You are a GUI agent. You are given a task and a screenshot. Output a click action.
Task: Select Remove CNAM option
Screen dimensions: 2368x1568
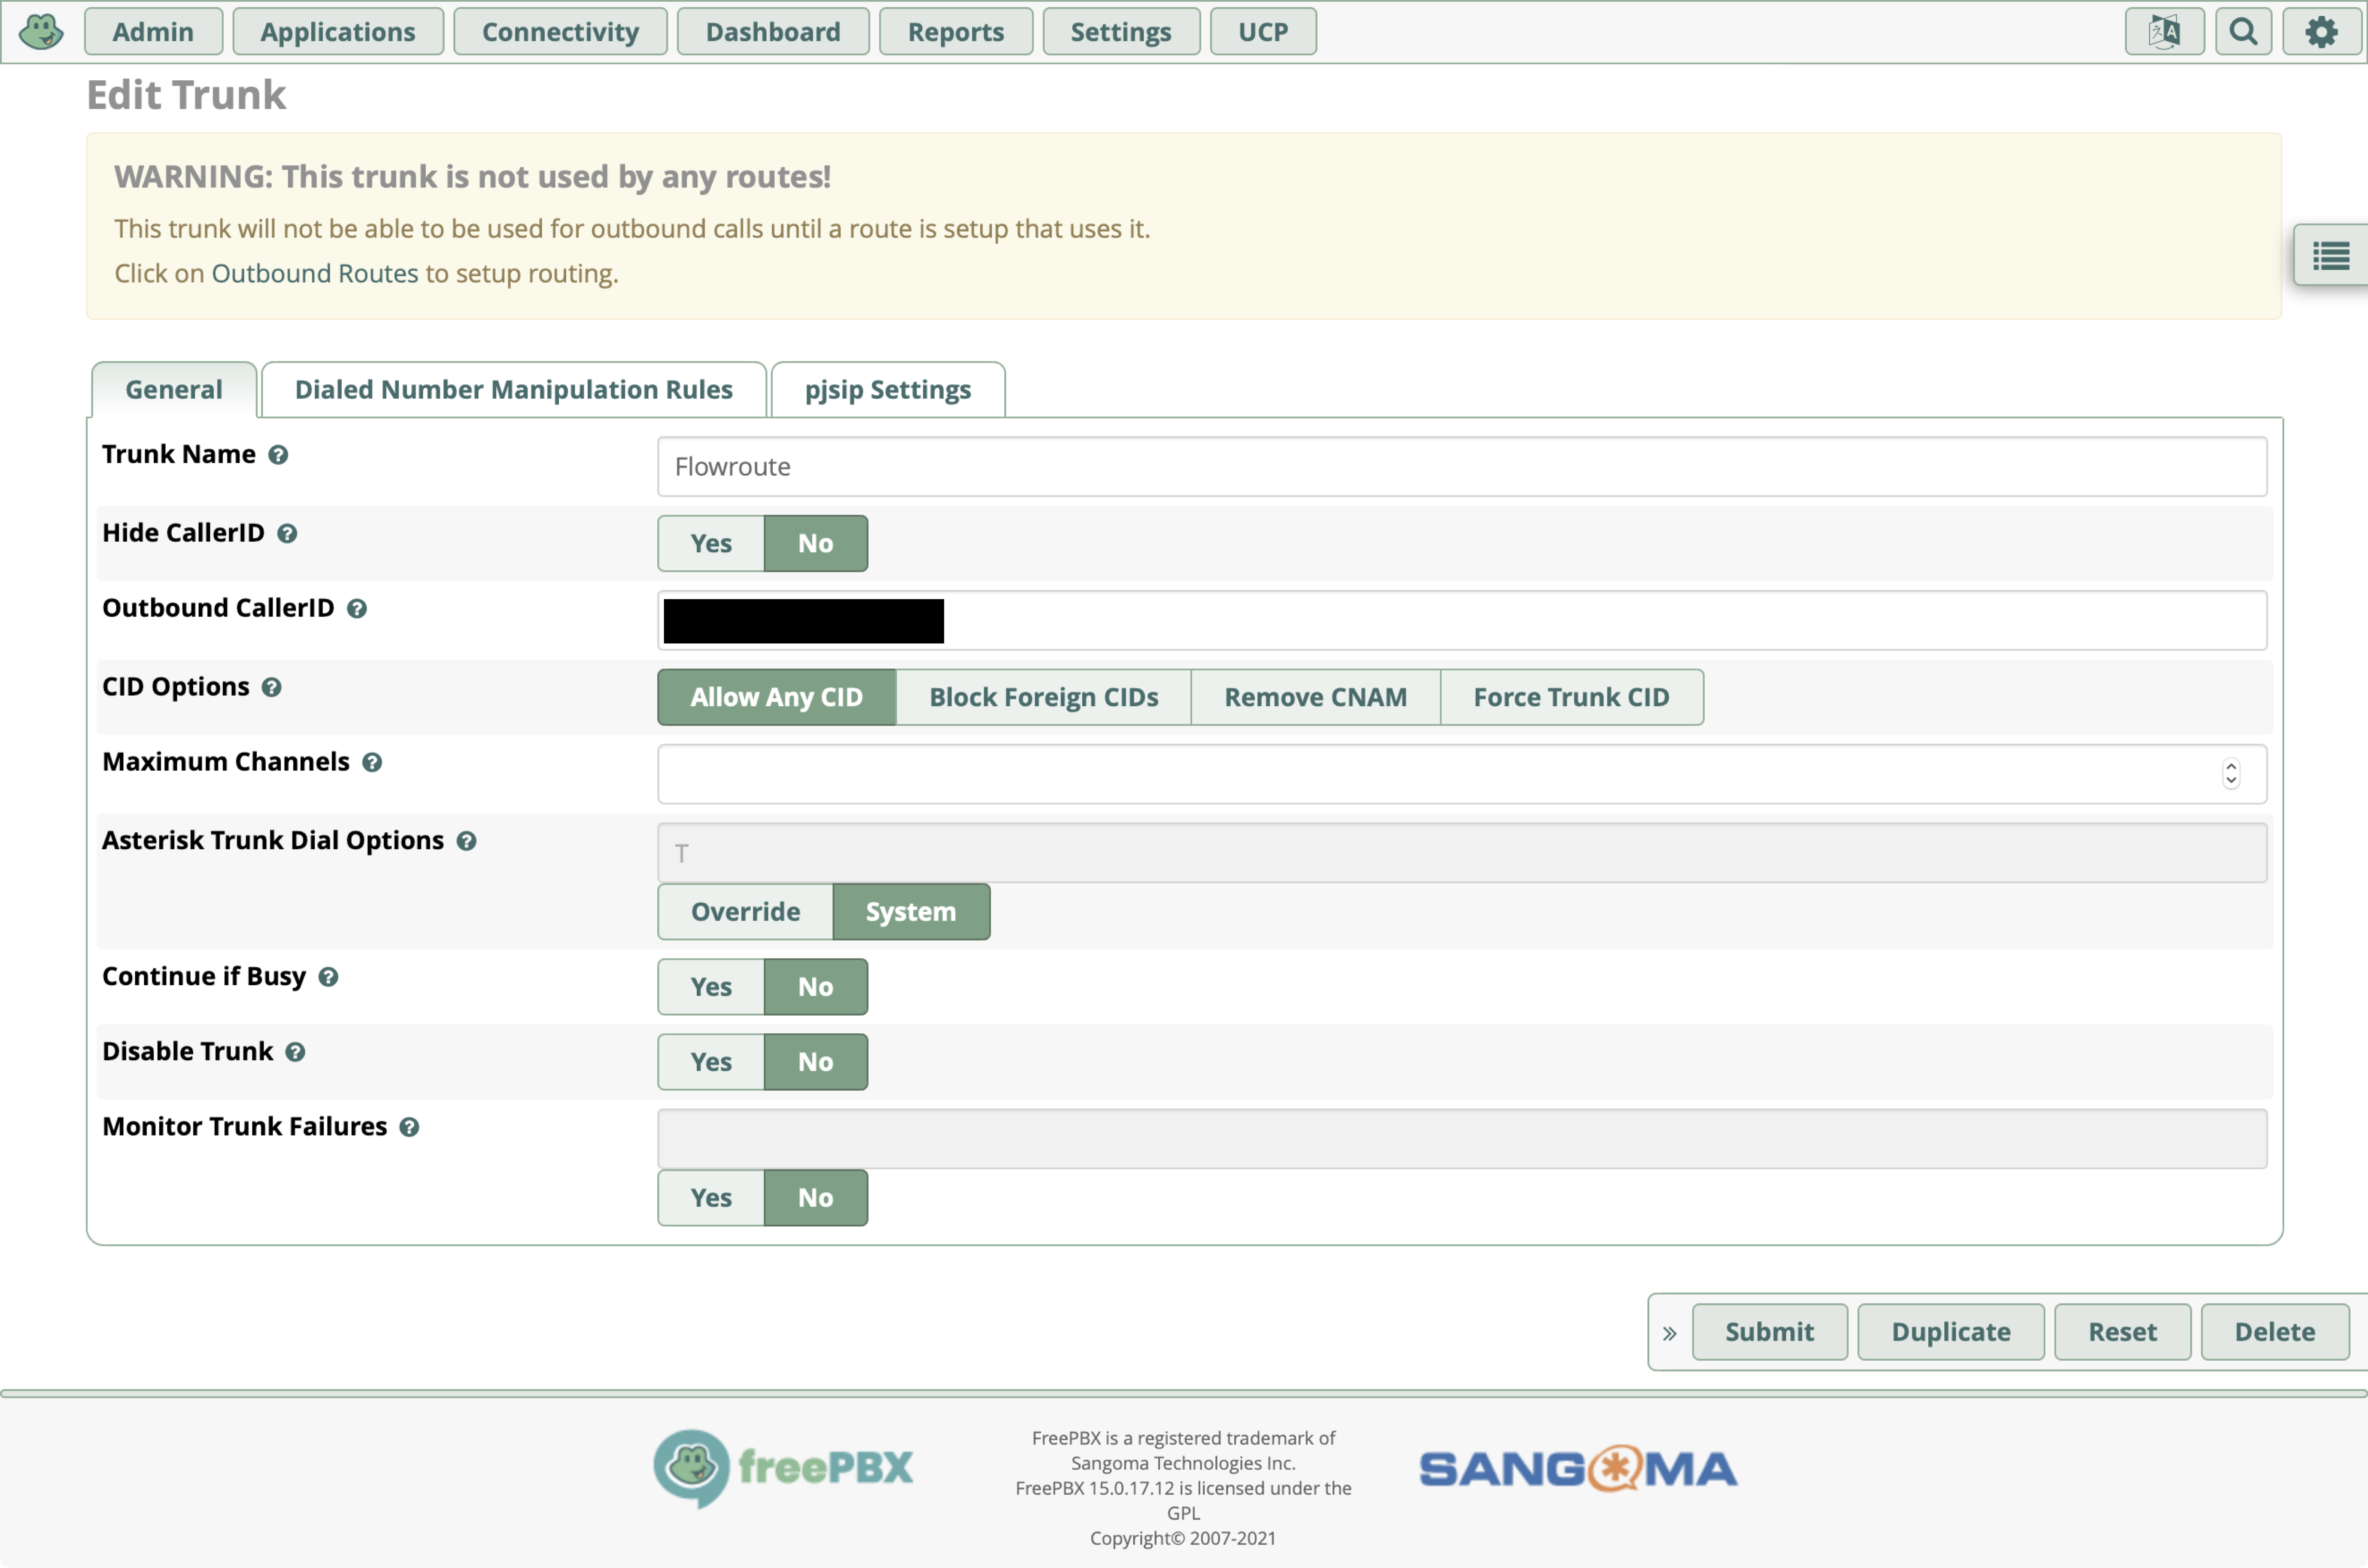1315,697
